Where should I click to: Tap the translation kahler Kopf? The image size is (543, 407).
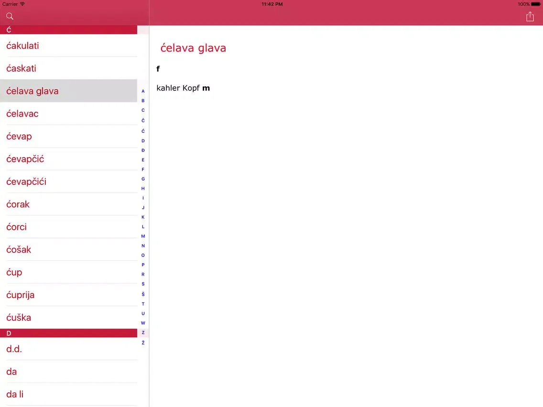point(178,88)
